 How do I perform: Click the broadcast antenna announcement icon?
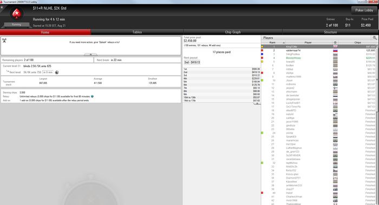pos(4,41)
